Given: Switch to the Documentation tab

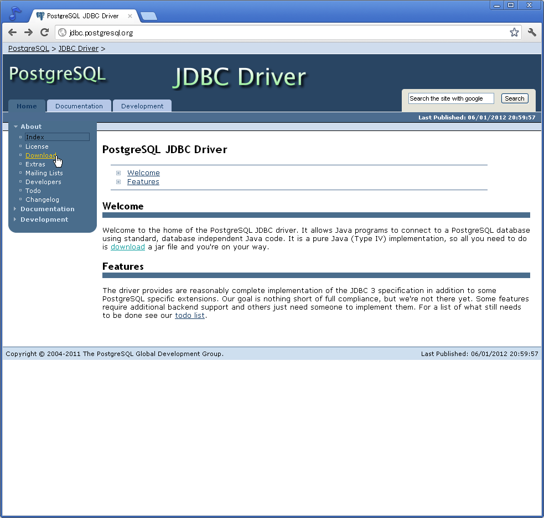Looking at the screenshot, I should [79, 106].
